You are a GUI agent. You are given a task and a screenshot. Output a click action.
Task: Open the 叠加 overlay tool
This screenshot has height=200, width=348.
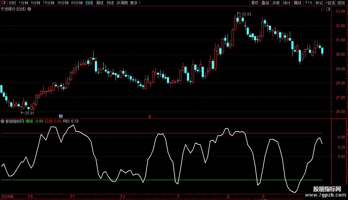coord(265,3)
